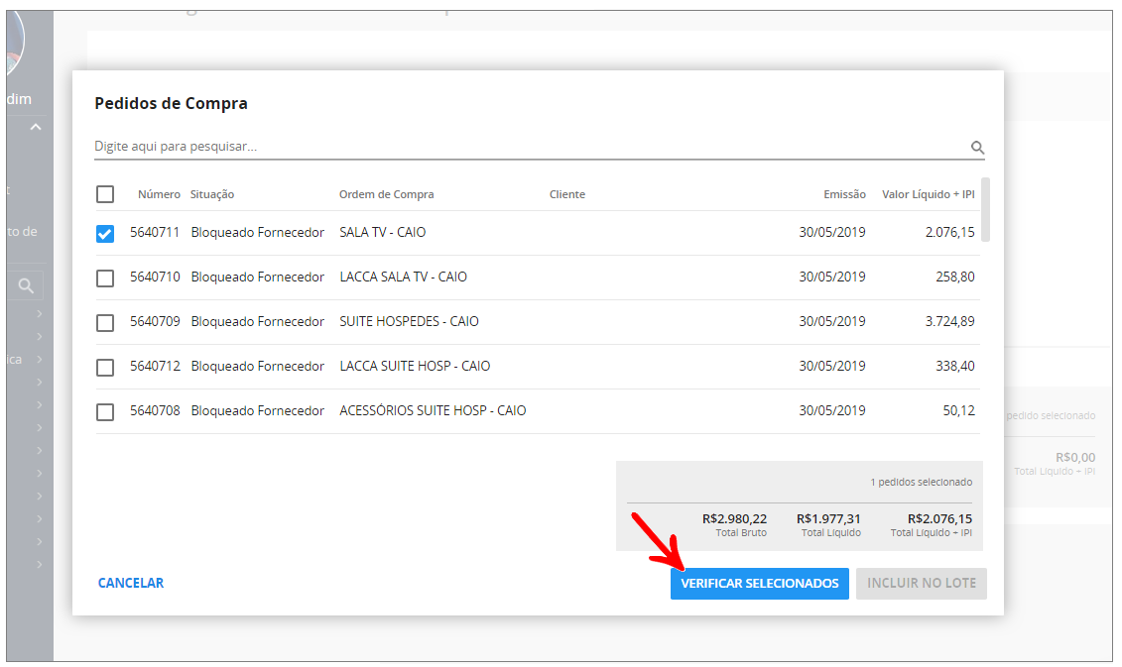Toggle the select-all orders checkbox
1122x667 pixels.
click(x=105, y=194)
